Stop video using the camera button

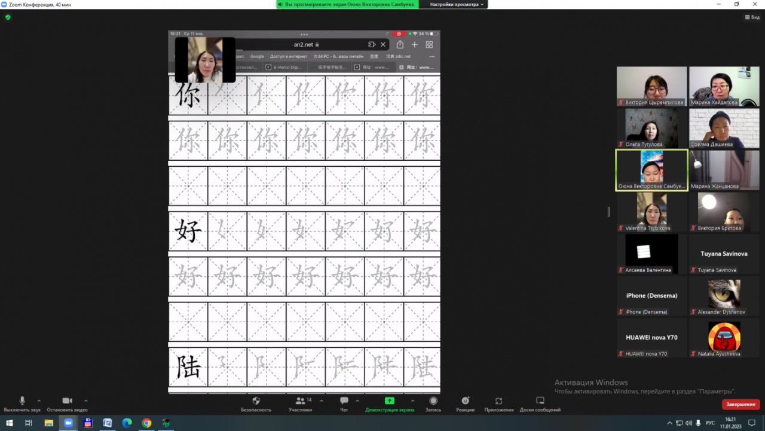click(x=67, y=401)
